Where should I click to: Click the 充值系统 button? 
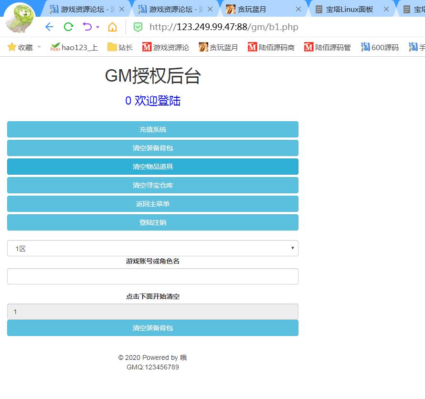pyautogui.click(x=153, y=129)
